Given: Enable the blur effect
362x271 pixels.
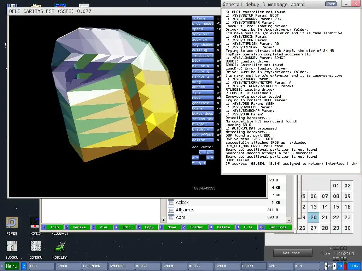Looking at the screenshot, I should pos(203,61).
